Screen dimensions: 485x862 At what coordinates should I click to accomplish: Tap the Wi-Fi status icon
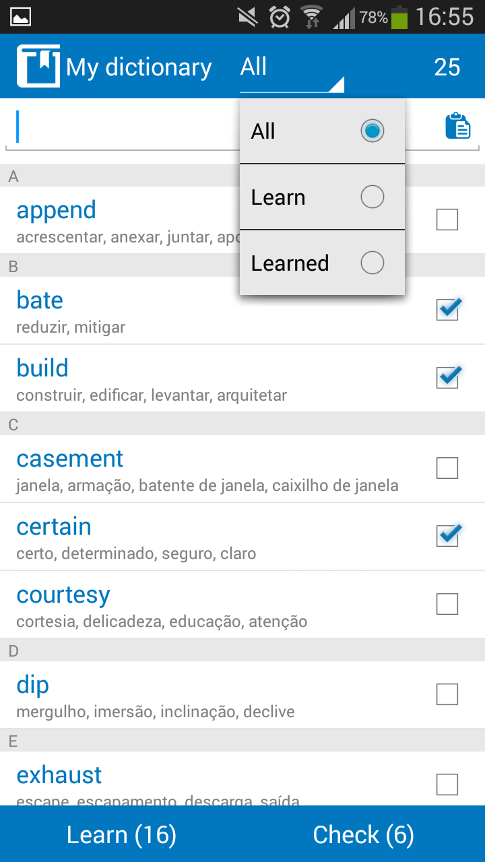tap(311, 17)
